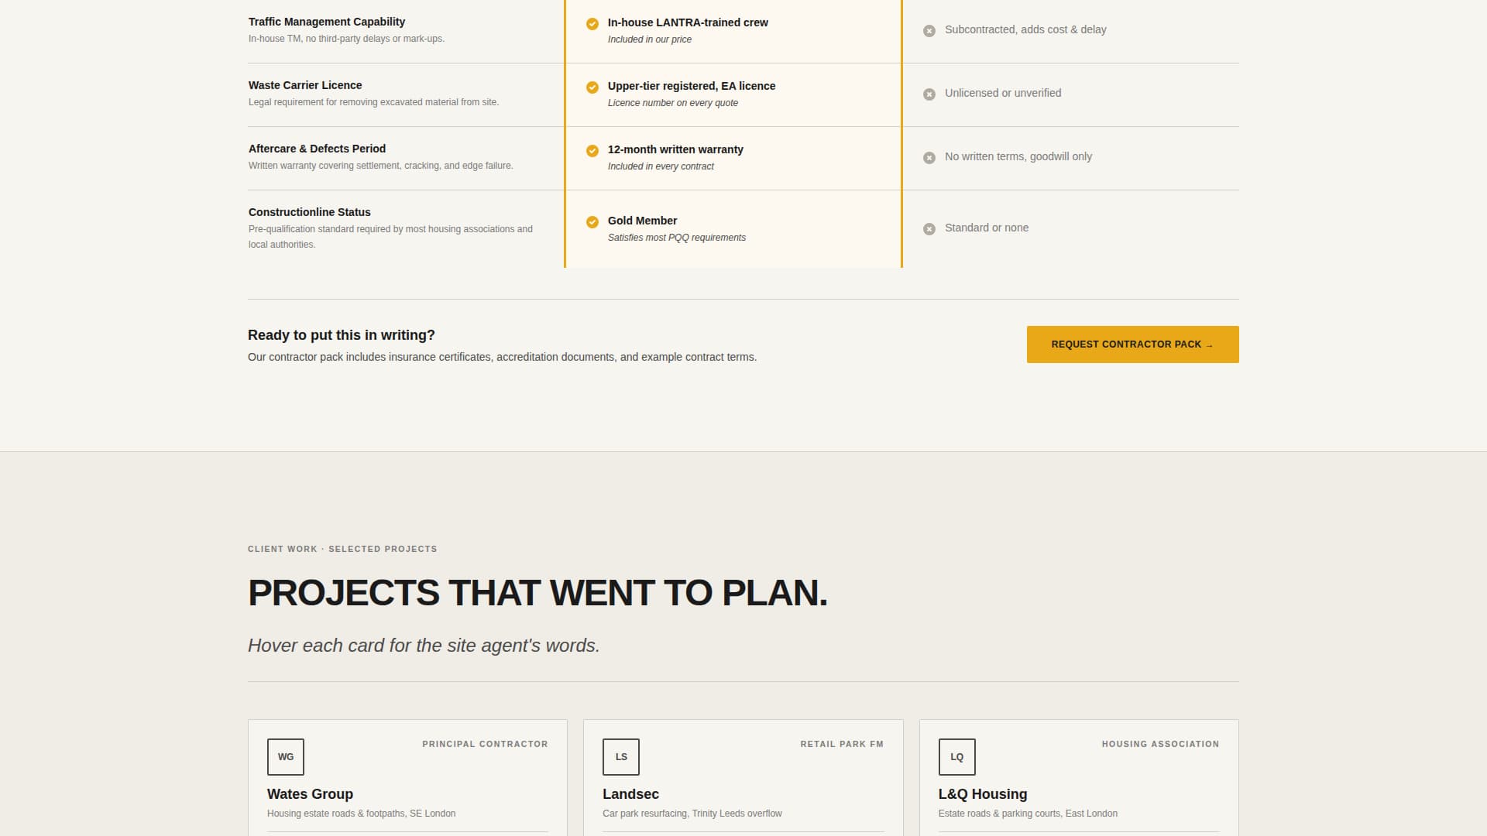The width and height of the screenshot is (1487, 836).
Task: Click the Unlicensed or unverified text
Action: [1003, 93]
